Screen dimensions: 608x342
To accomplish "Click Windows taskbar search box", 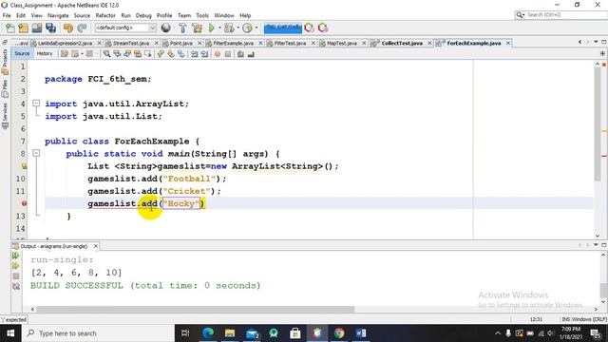I will tap(97, 333).
